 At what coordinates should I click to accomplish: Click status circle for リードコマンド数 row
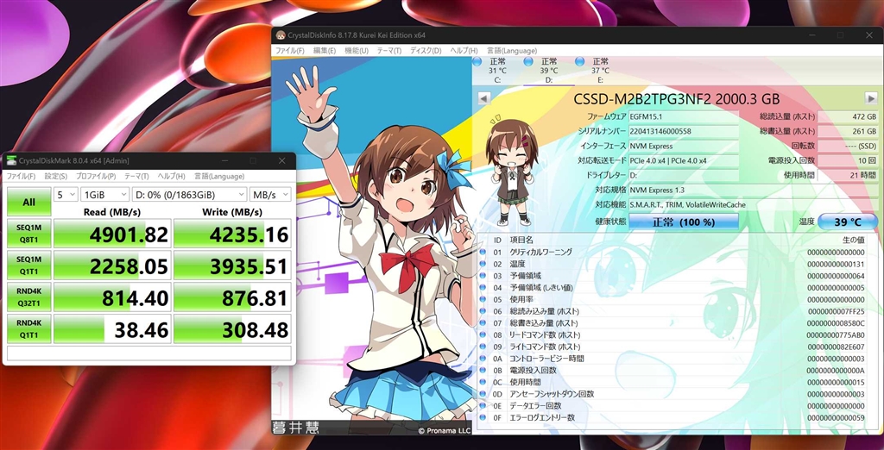(x=483, y=334)
